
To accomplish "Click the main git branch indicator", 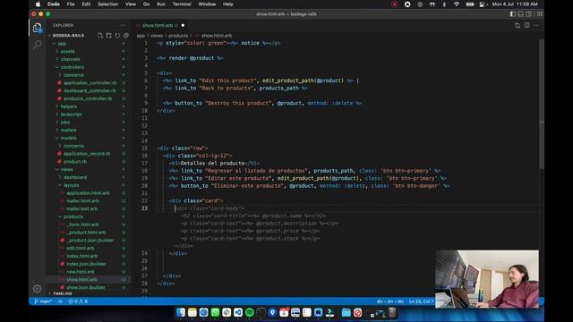I will (x=43, y=301).
